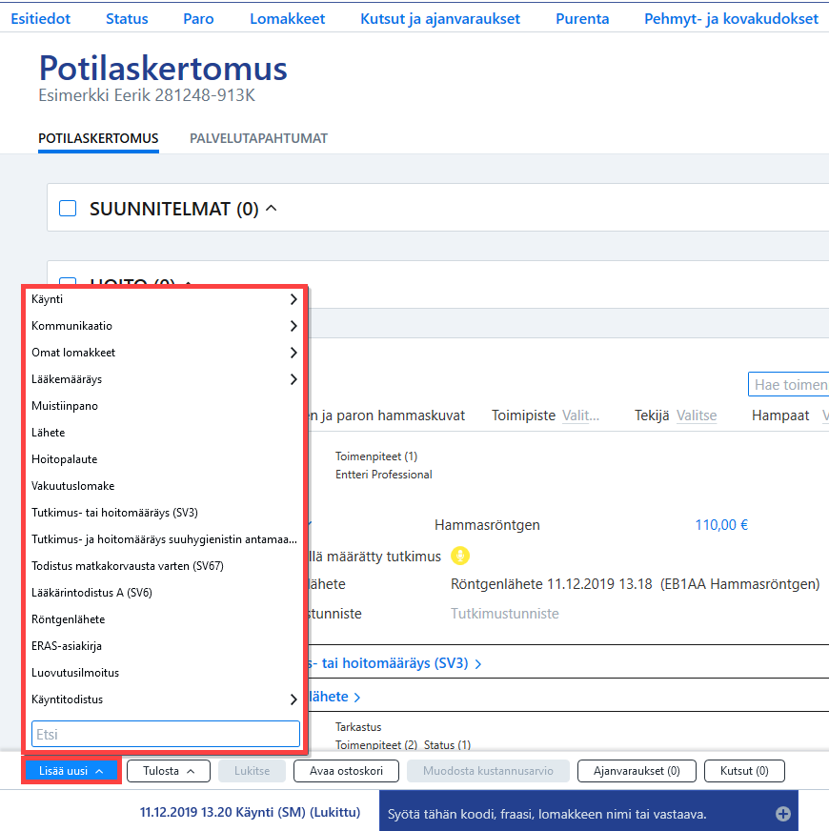829x831 pixels.
Task: Switch to the PALVELUTAPAHTUMAT tab
Action: pos(258,138)
